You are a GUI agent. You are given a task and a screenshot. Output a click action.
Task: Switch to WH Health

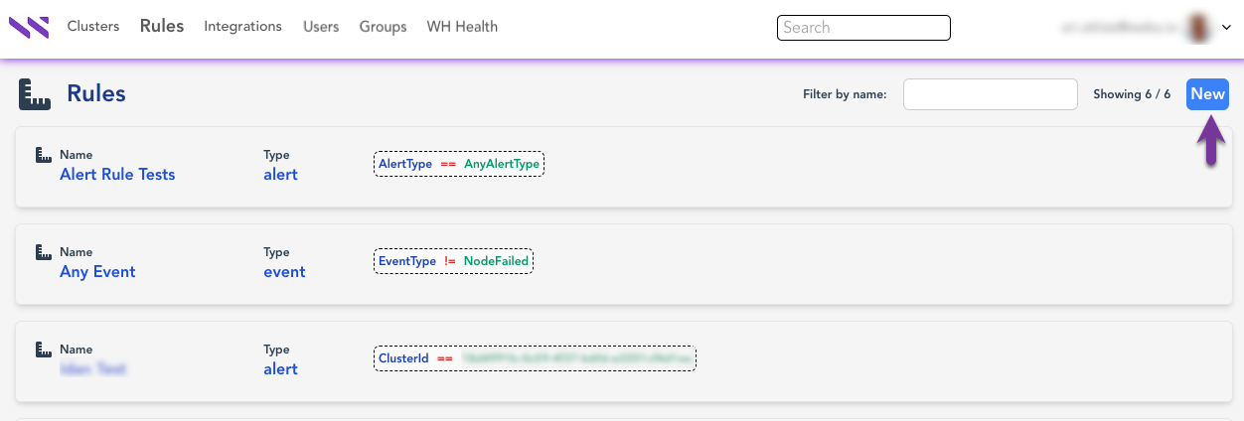pyautogui.click(x=462, y=27)
